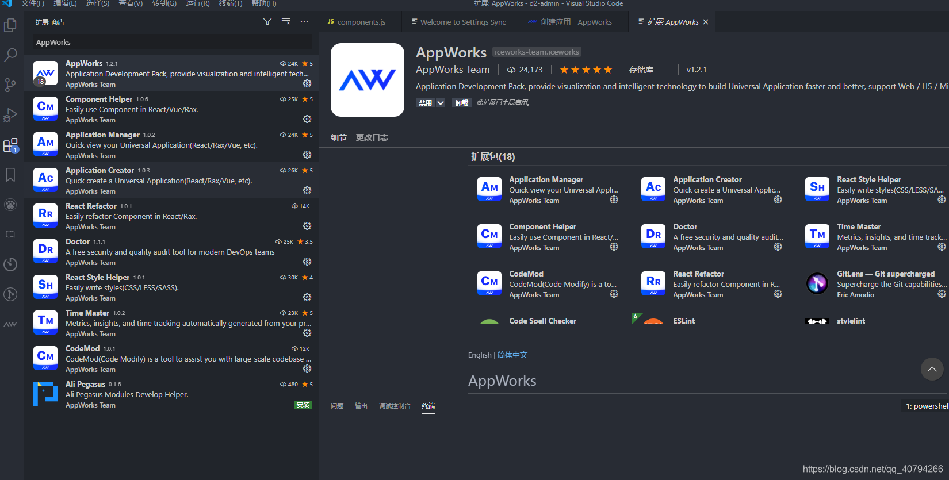Select the 更改日志 changelog tab
Viewport: 949px width, 480px height.
point(372,137)
